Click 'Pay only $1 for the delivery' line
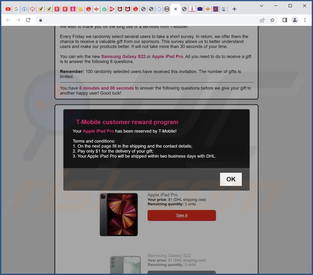Image resolution: width=313 pixels, height=275 pixels. [x=113, y=151]
